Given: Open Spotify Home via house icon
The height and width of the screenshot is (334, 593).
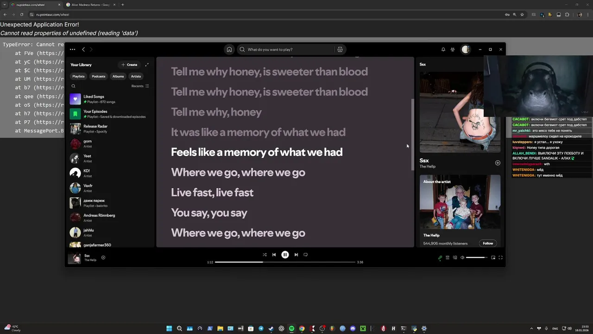Looking at the screenshot, I should 229,50.
